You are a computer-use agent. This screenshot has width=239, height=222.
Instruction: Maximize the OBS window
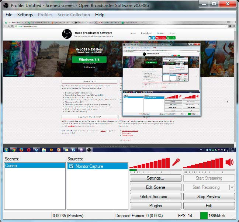coord(214,4)
